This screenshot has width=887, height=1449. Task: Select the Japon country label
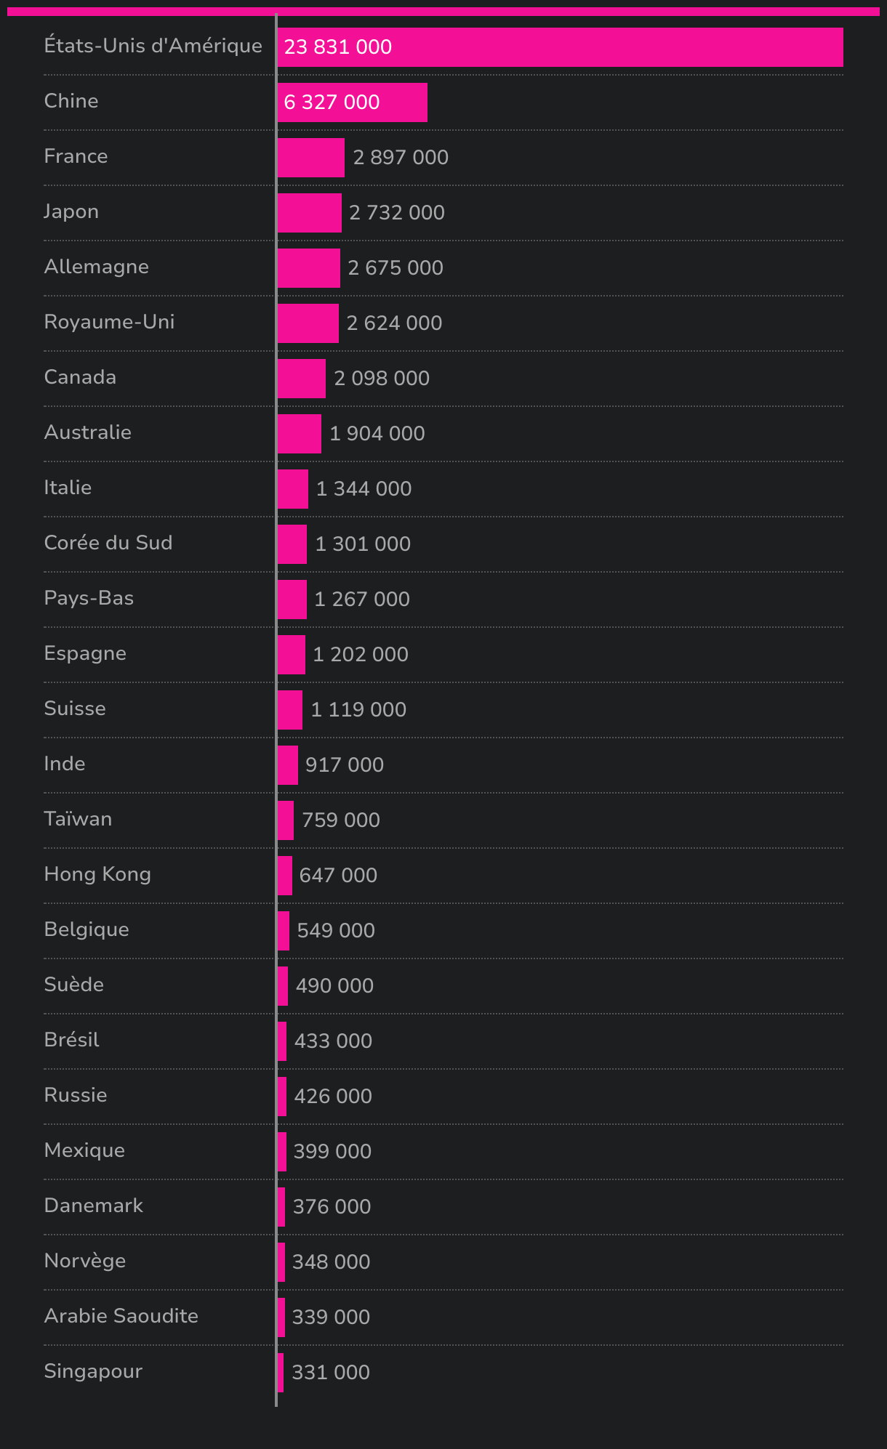pyautogui.click(x=71, y=211)
